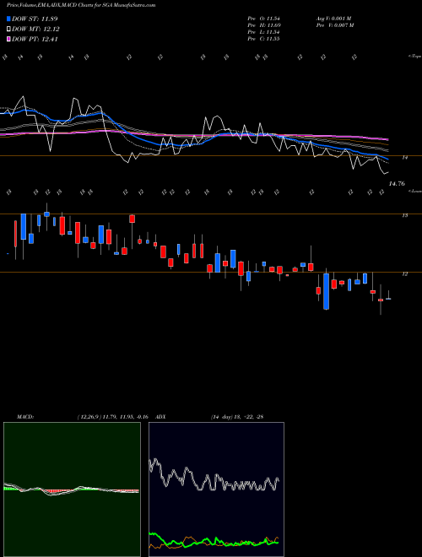Click the chart title mentioning SGA MunafaSutra.com

81,6
